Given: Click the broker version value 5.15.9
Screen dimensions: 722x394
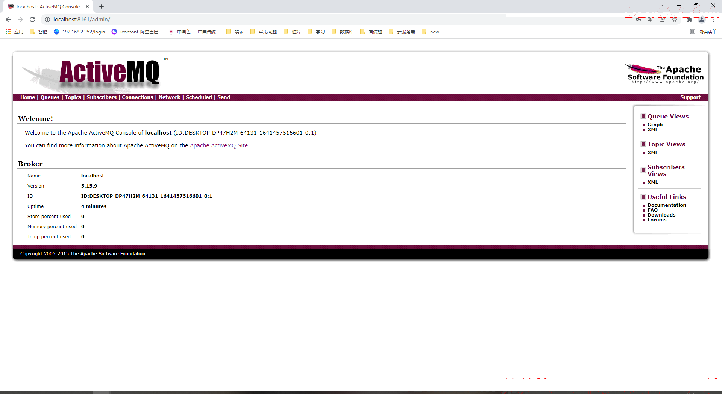Looking at the screenshot, I should pos(89,186).
